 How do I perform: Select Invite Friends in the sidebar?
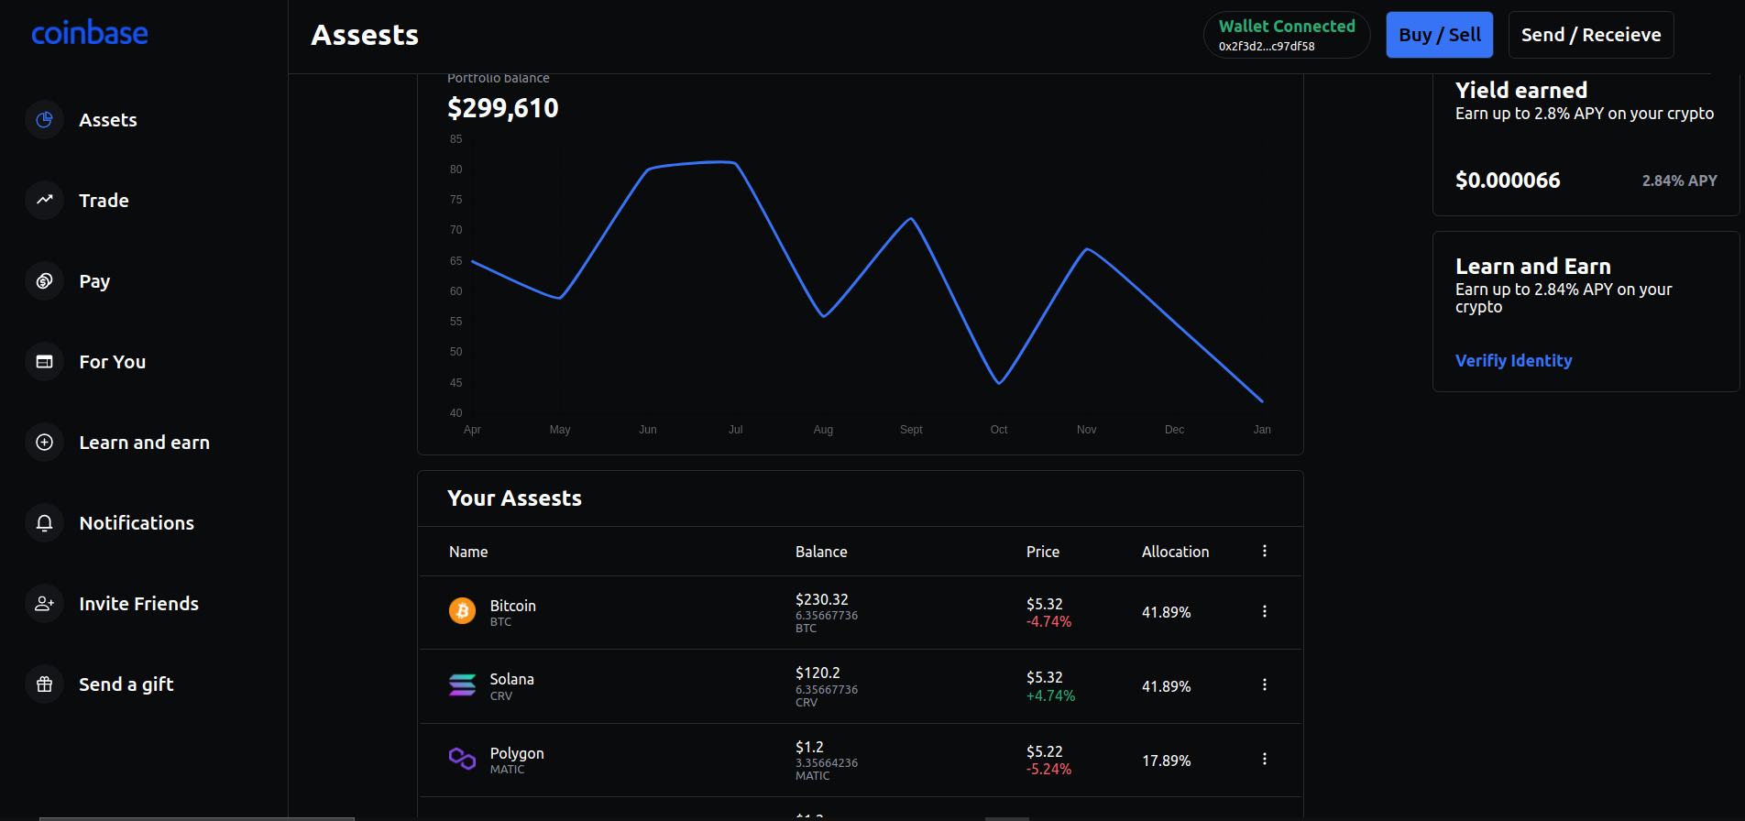click(x=139, y=604)
